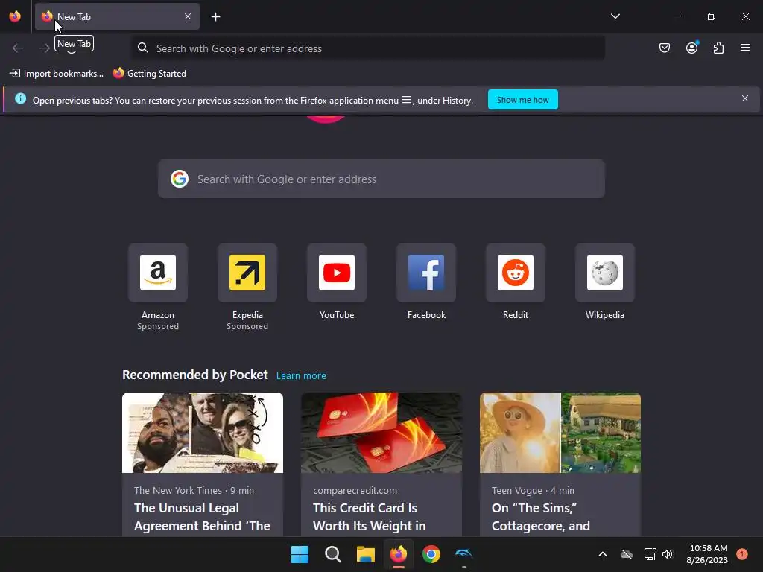Click 'On The Sims, Cottagecore' headline
This screenshot has width=763, height=572.
point(541,517)
